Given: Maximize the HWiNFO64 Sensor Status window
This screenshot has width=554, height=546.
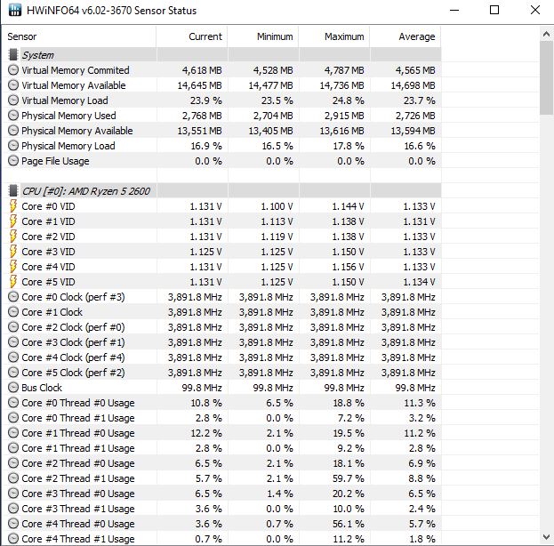Looking at the screenshot, I should pyautogui.click(x=494, y=10).
